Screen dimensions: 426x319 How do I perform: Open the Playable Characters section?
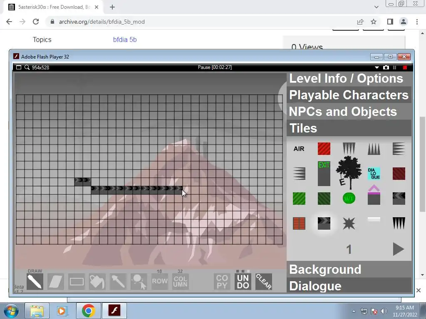349,95
